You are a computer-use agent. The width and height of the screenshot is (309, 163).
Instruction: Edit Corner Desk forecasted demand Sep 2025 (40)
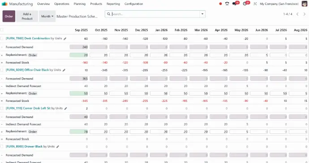pos(79,117)
